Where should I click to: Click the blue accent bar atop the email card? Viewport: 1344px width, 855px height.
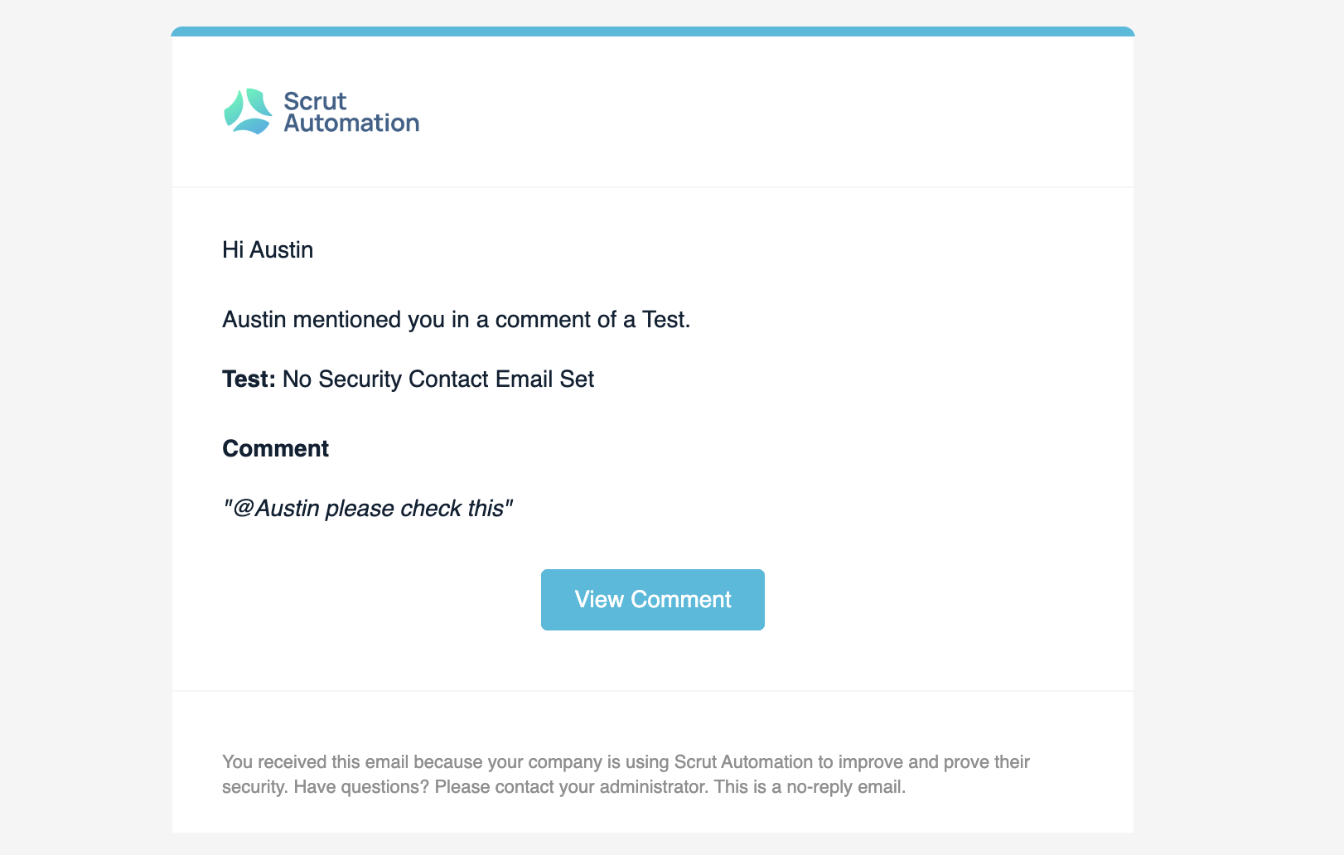(x=653, y=31)
